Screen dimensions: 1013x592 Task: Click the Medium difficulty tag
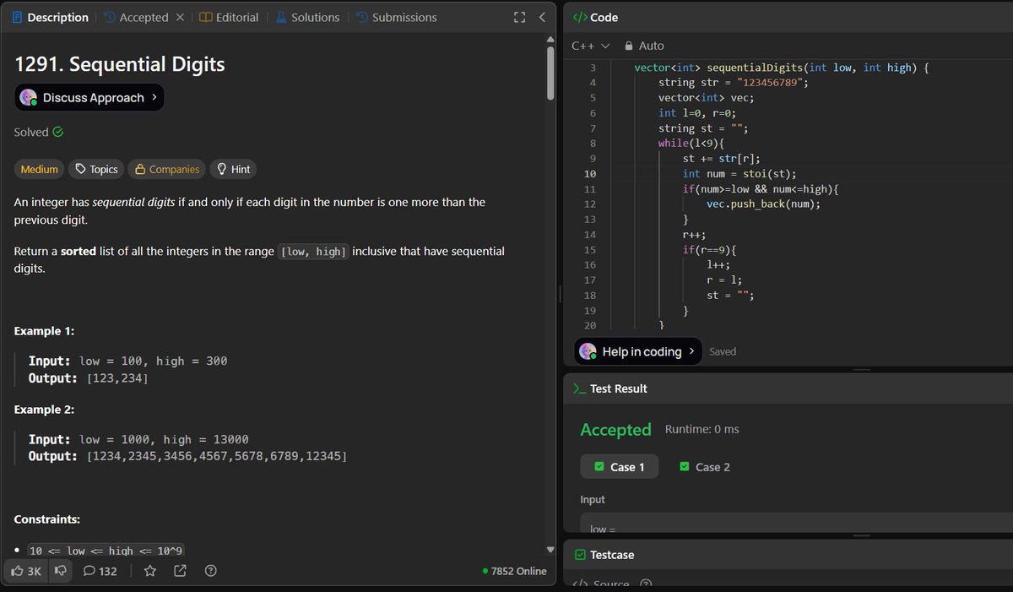[x=40, y=169]
